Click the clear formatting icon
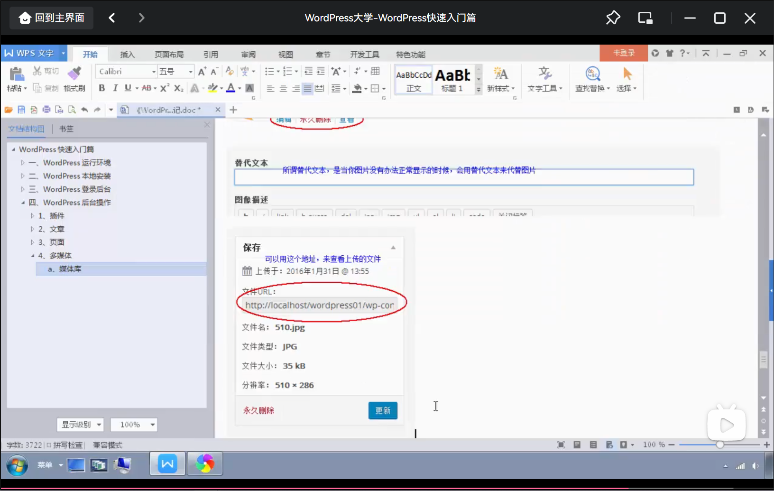Image resolution: width=774 pixels, height=491 pixels. click(230, 71)
